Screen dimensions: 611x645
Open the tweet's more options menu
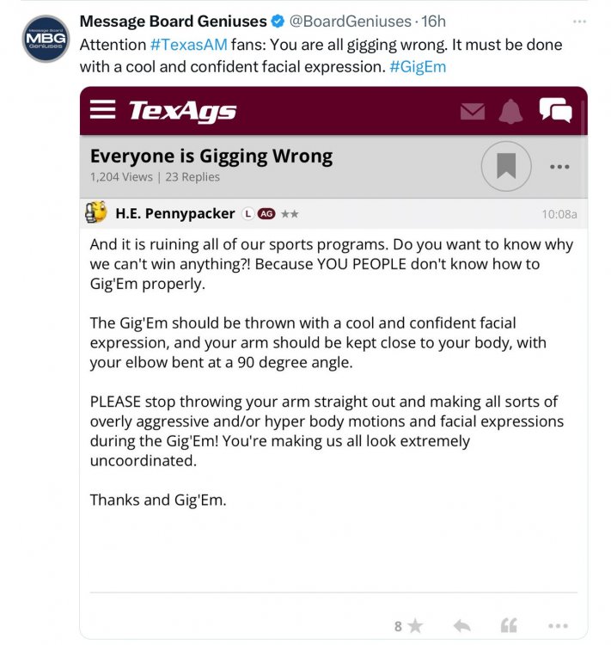(x=579, y=21)
